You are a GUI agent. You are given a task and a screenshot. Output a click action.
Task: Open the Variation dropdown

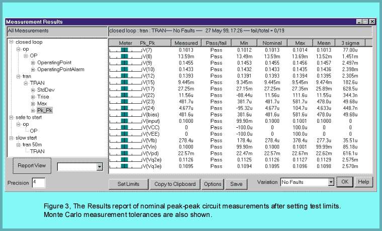(331, 182)
